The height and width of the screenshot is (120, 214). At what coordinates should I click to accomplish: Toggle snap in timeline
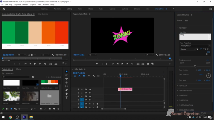click(x=79, y=76)
